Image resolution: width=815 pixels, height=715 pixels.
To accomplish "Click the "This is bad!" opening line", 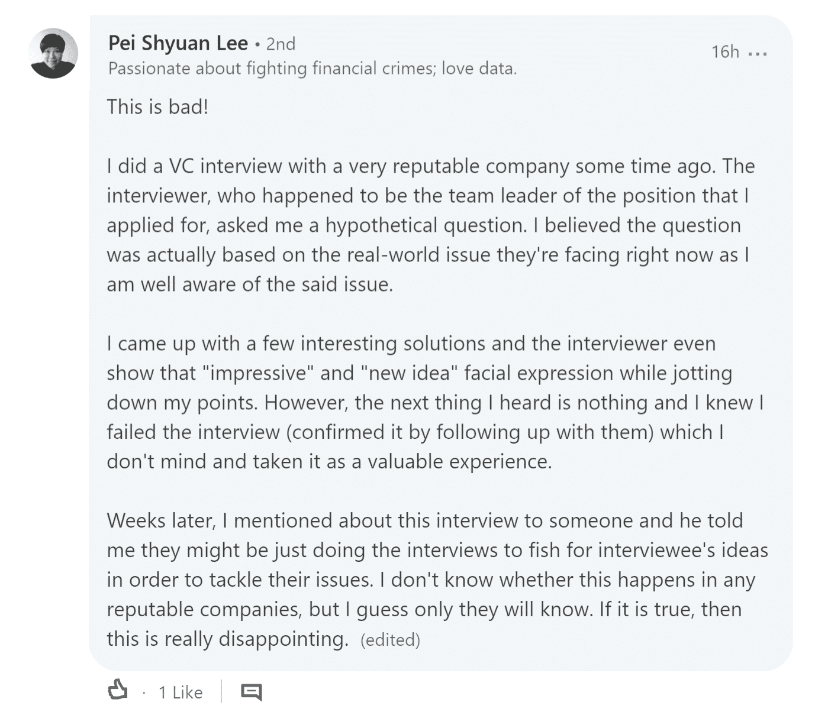I will pyautogui.click(x=157, y=107).
